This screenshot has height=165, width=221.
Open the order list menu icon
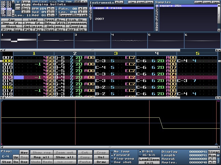18,2
